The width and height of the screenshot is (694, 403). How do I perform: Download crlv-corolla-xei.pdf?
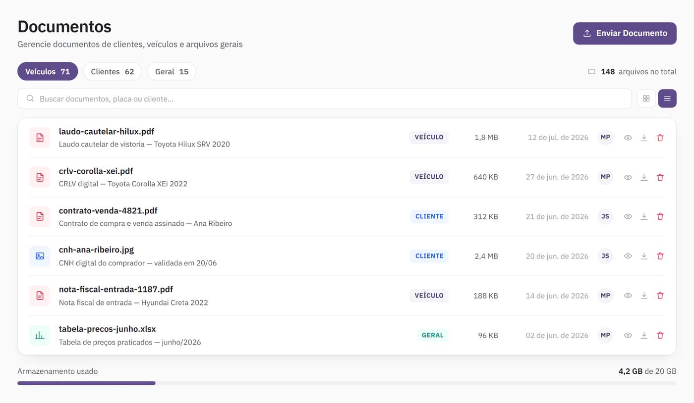644,177
